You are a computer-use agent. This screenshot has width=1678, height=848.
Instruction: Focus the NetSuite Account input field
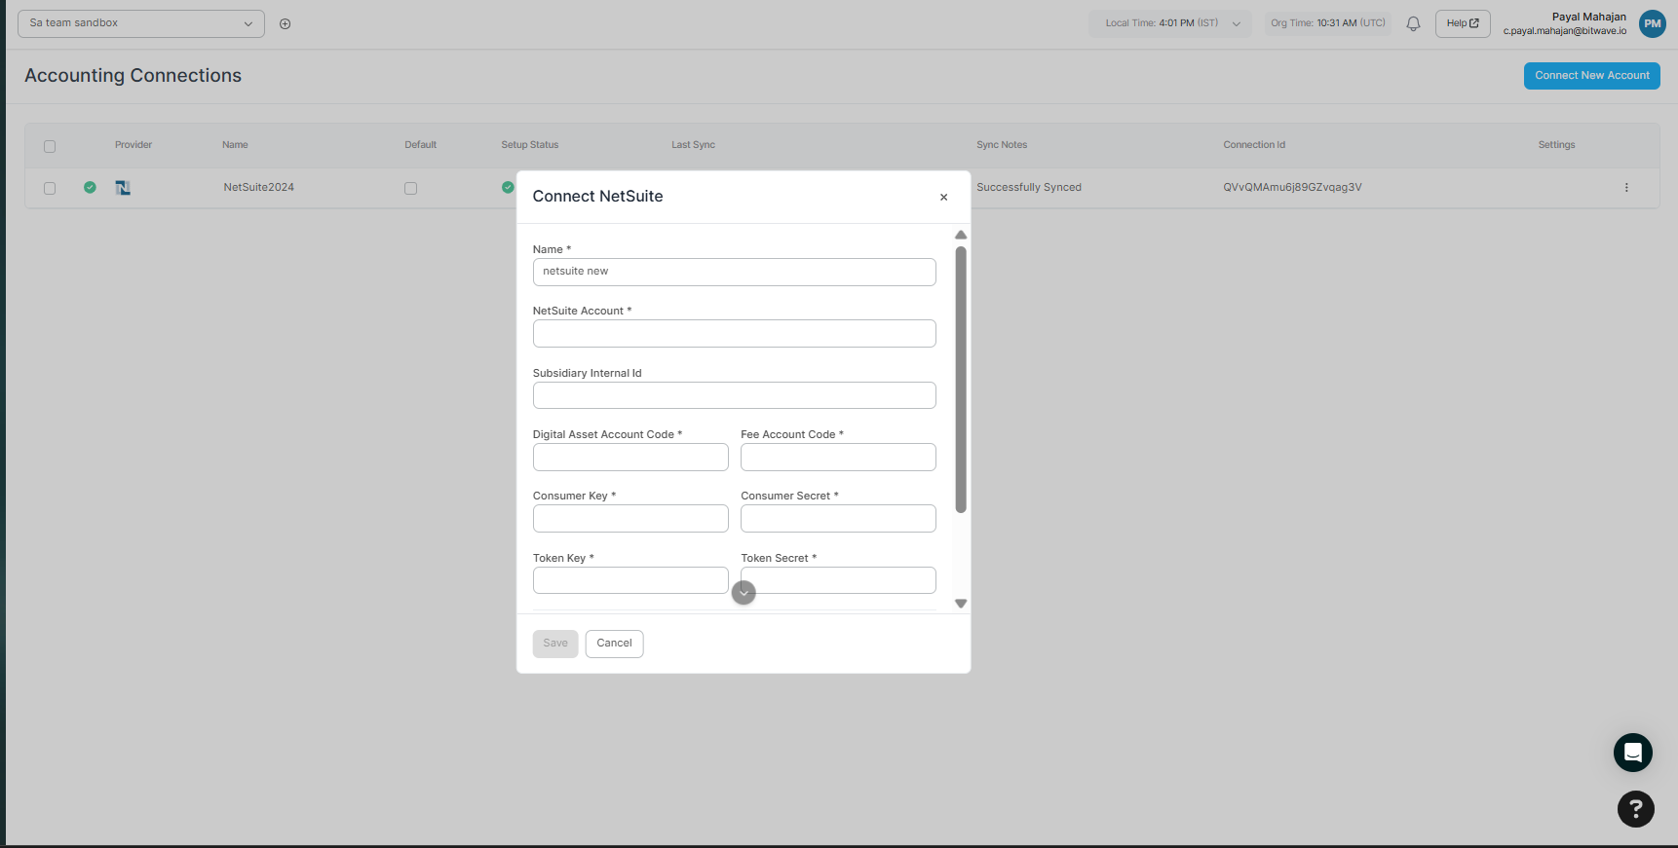coord(734,333)
